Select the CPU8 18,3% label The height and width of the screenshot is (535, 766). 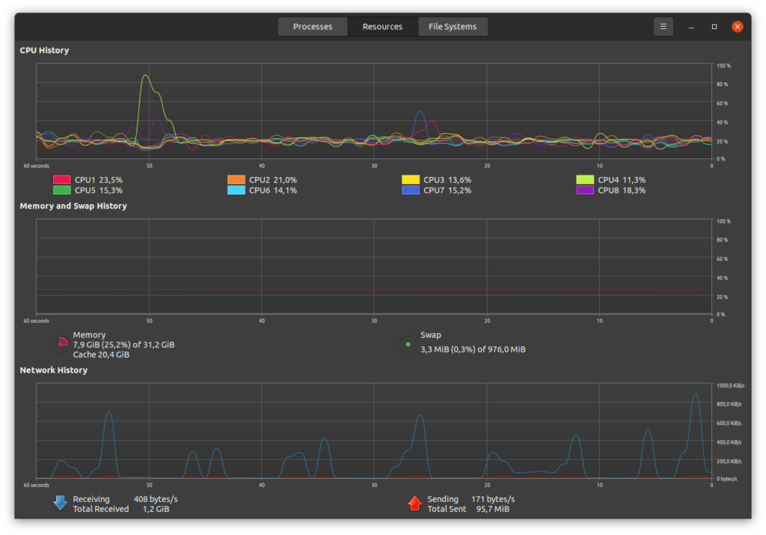point(622,191)
